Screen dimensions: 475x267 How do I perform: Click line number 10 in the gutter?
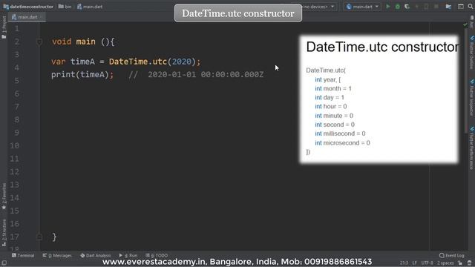(x=14, y=145)
